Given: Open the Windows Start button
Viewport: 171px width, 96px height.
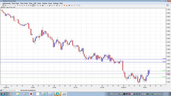Looking at the screenshot, I should [3, 94].
